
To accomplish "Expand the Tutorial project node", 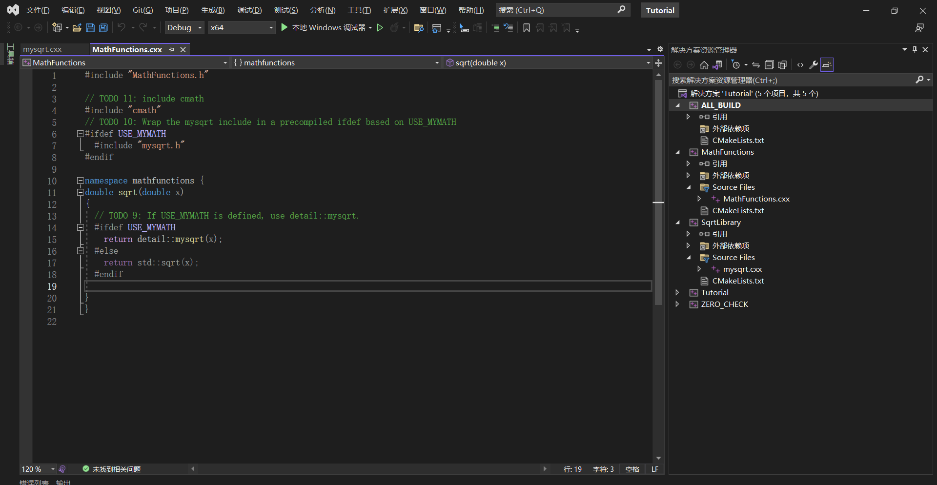I will coord(677,292).
